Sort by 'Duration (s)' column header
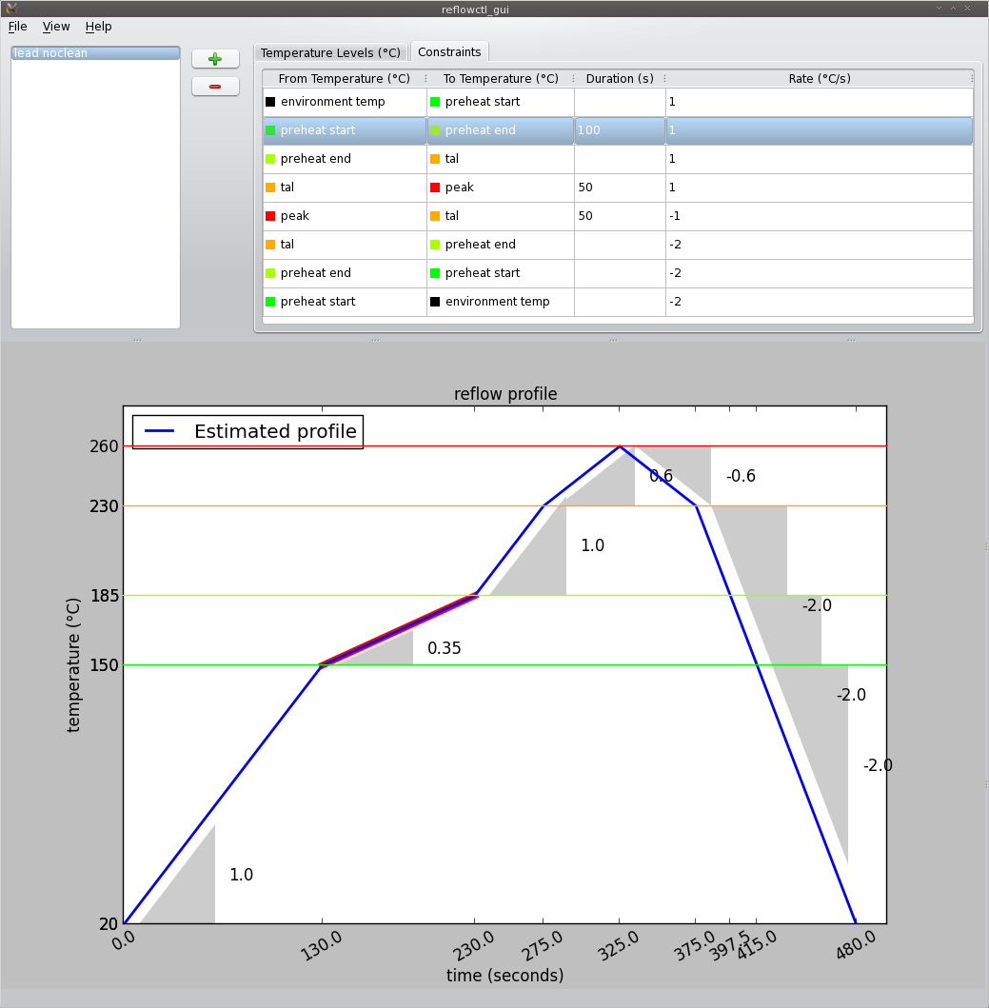Image resolution: width=989 pixels, height=1008 pixels. coord(619,79)
